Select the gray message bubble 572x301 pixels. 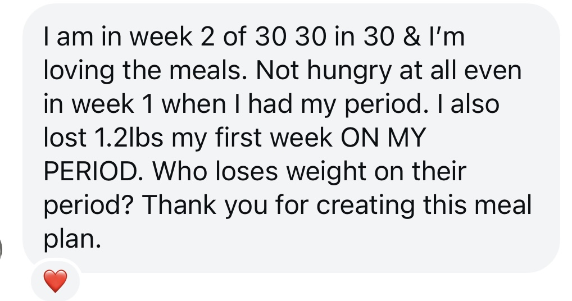tap(291, 138)
